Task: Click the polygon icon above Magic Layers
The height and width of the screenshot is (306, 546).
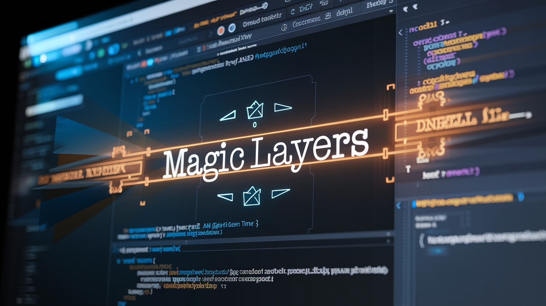Action: point(255,110)
